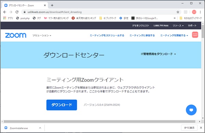Open the Google Maps route bookmark
205x133 pixels.
pos(145,18)
